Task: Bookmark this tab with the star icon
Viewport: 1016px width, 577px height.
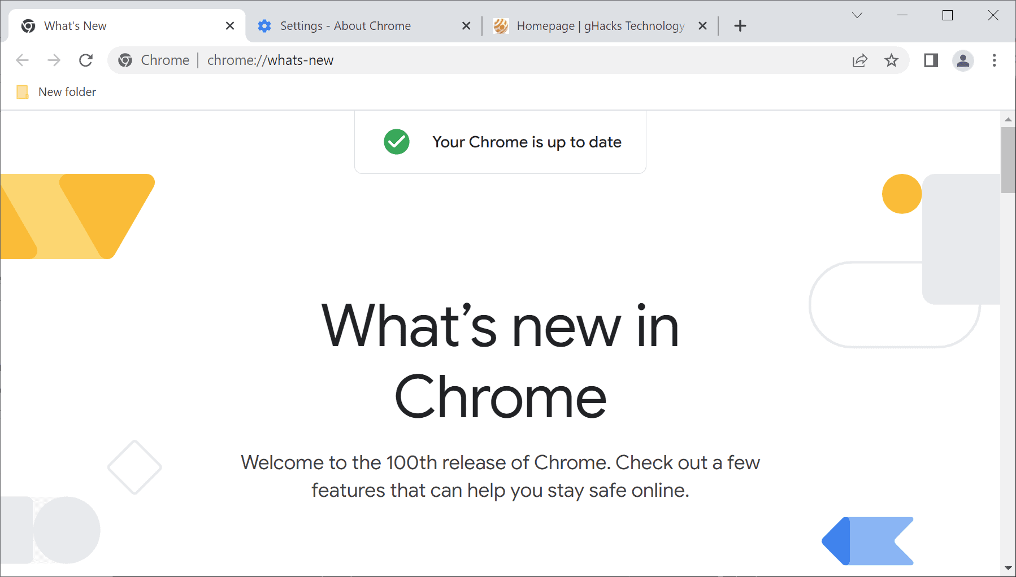Action: coord(891,60)
